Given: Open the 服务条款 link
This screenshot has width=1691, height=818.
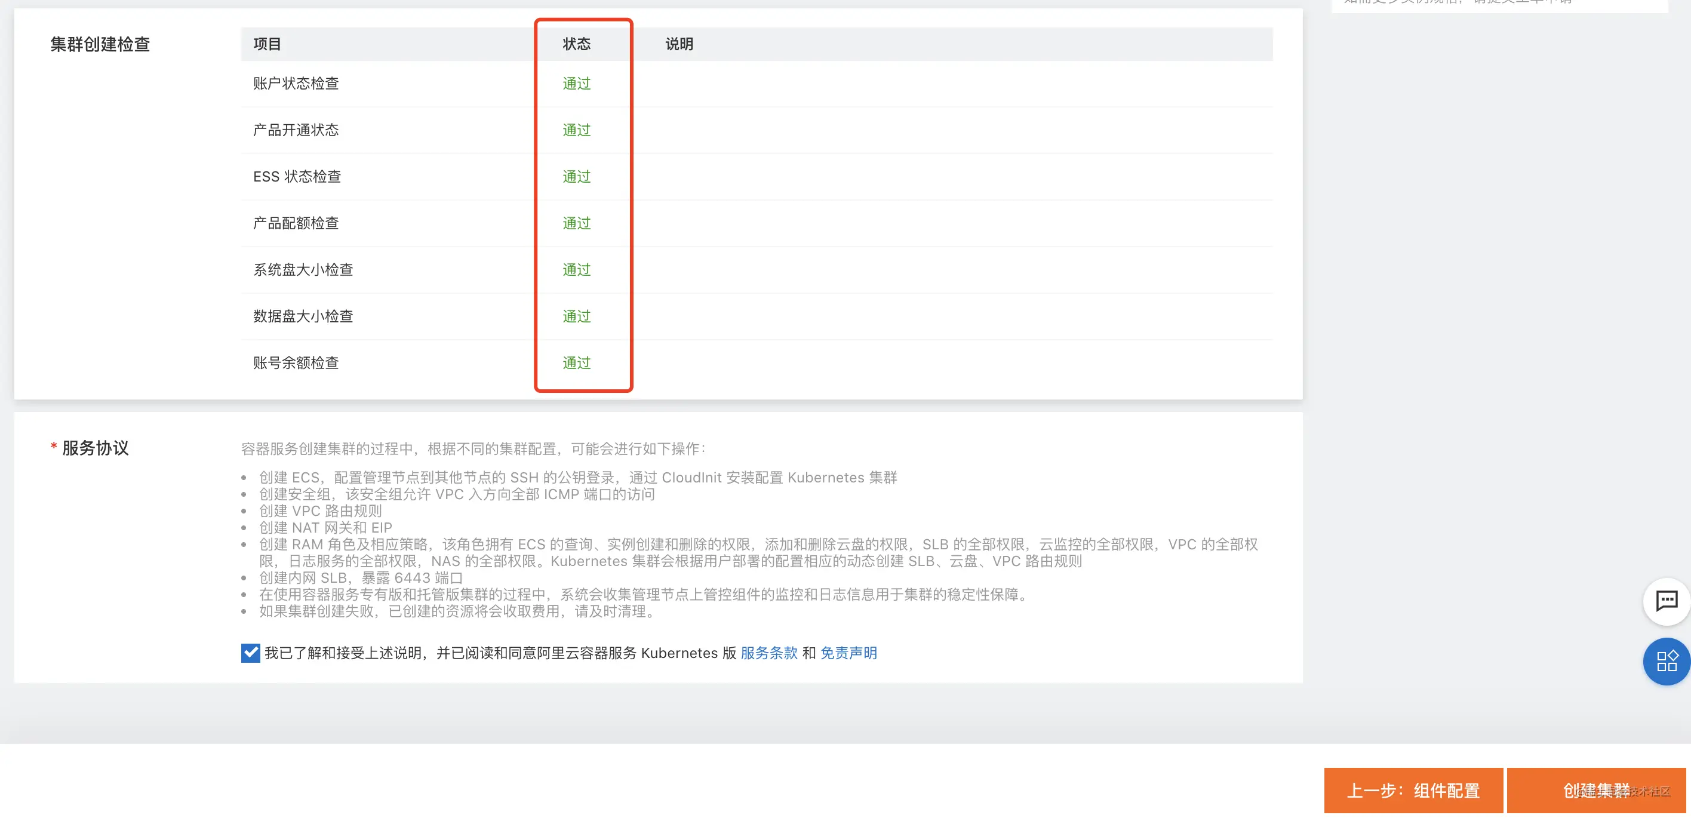Looking at the screenshot, I should point(768,653).
